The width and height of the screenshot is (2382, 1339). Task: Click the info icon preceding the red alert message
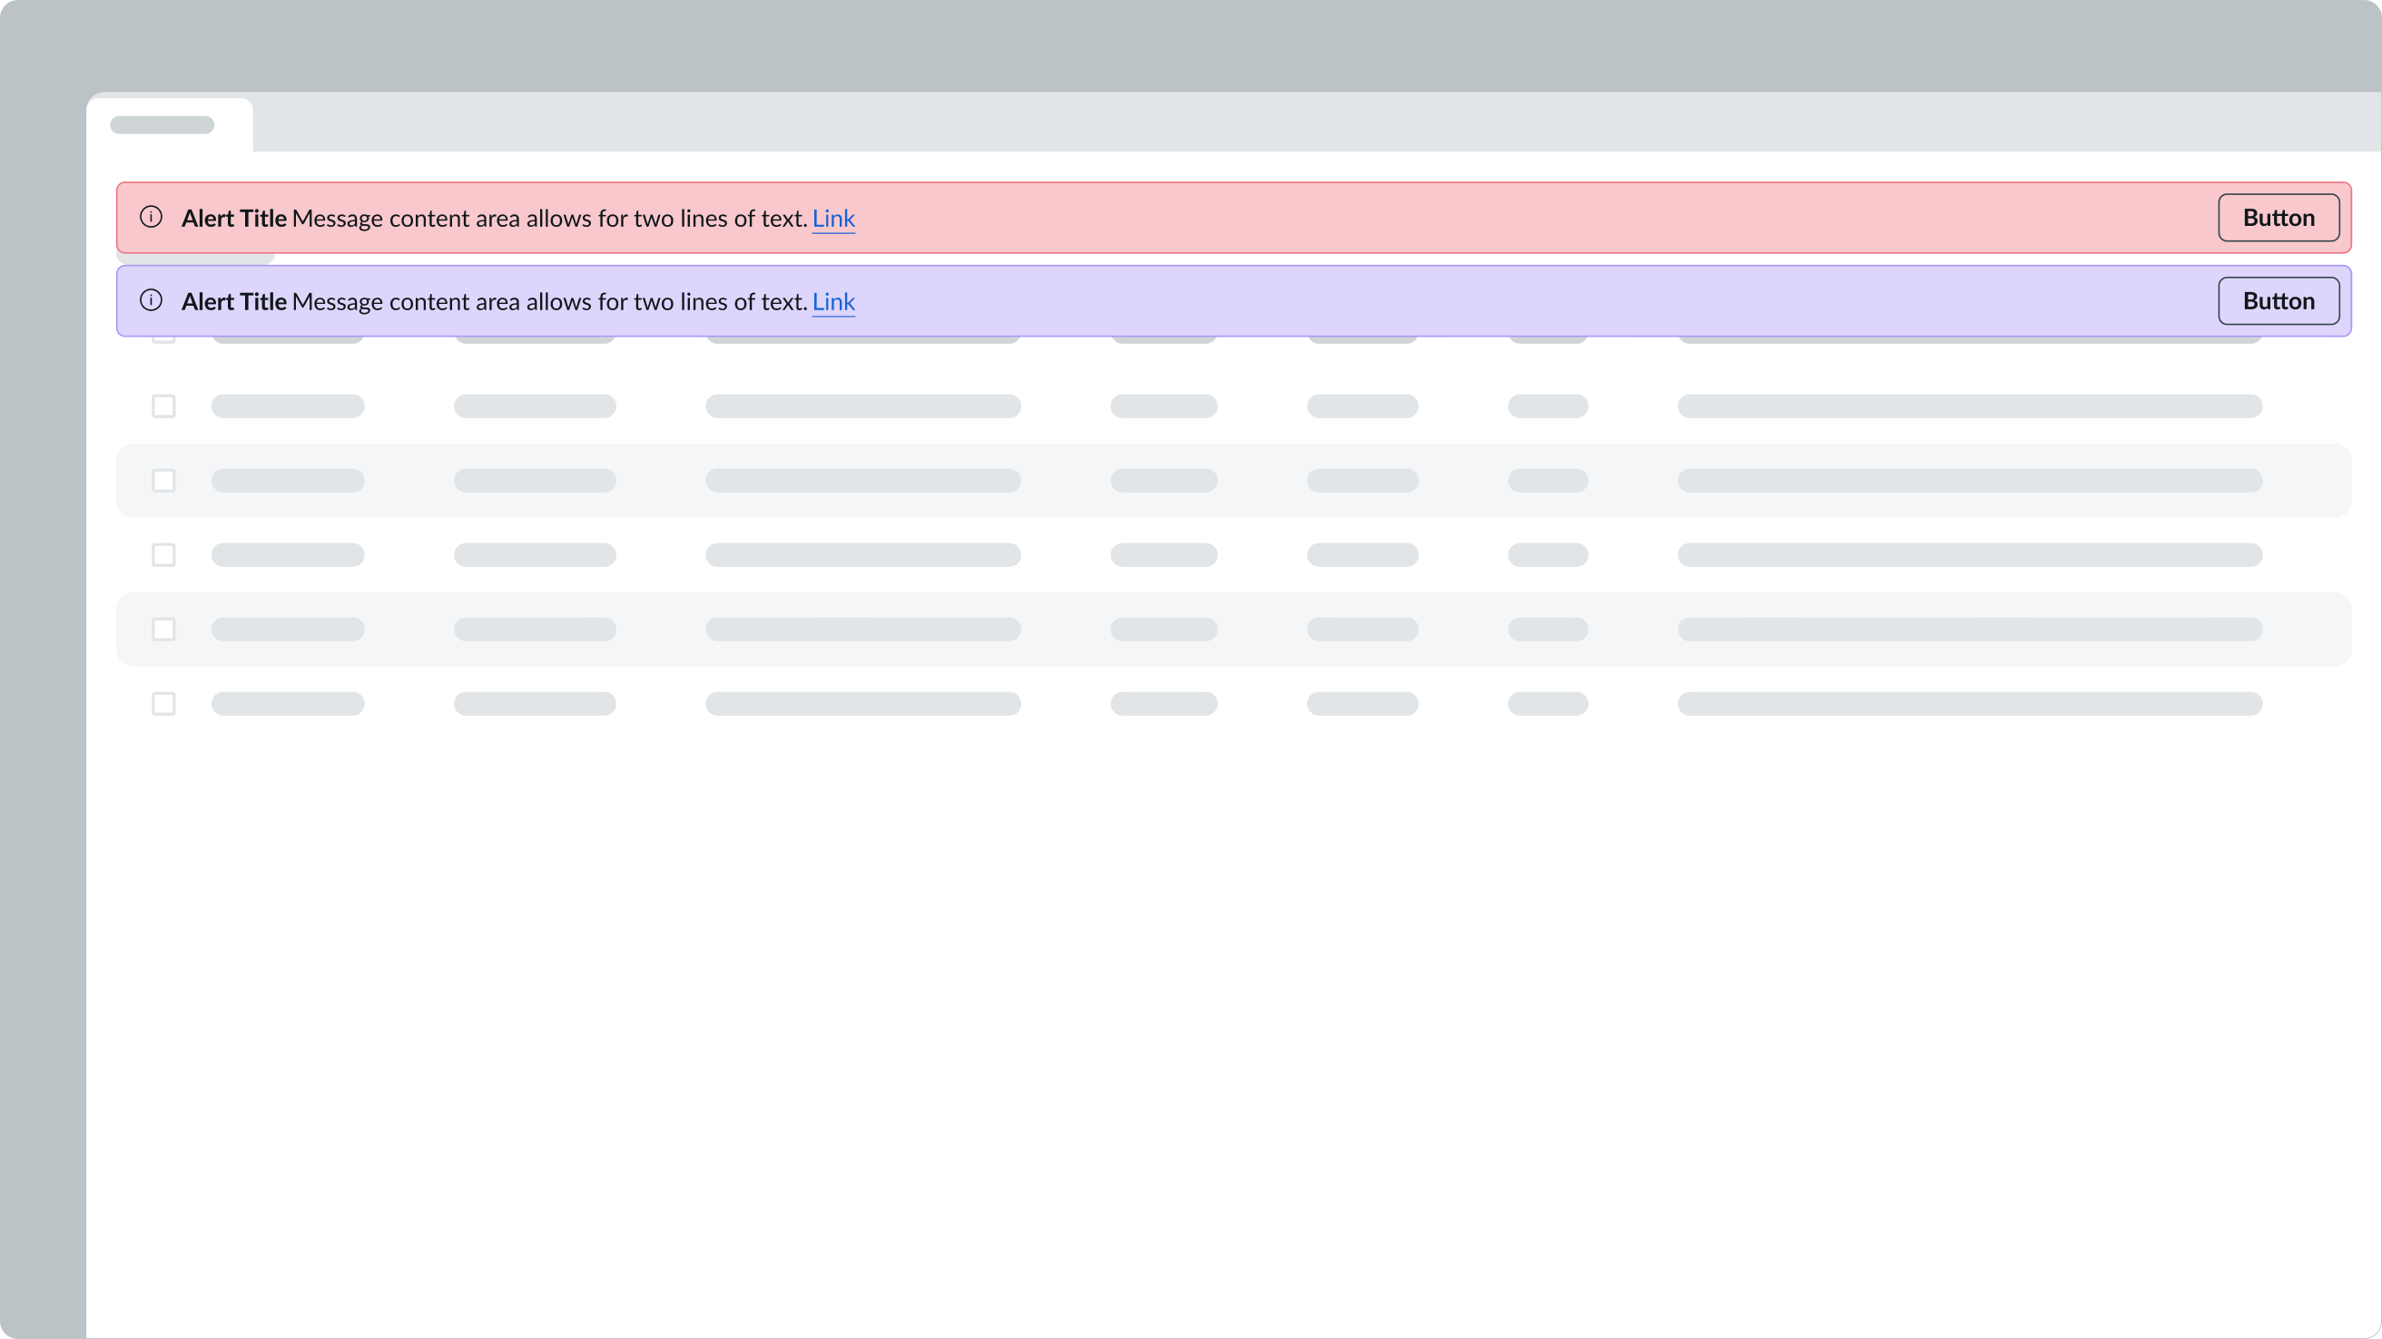[x=152, y=218]
